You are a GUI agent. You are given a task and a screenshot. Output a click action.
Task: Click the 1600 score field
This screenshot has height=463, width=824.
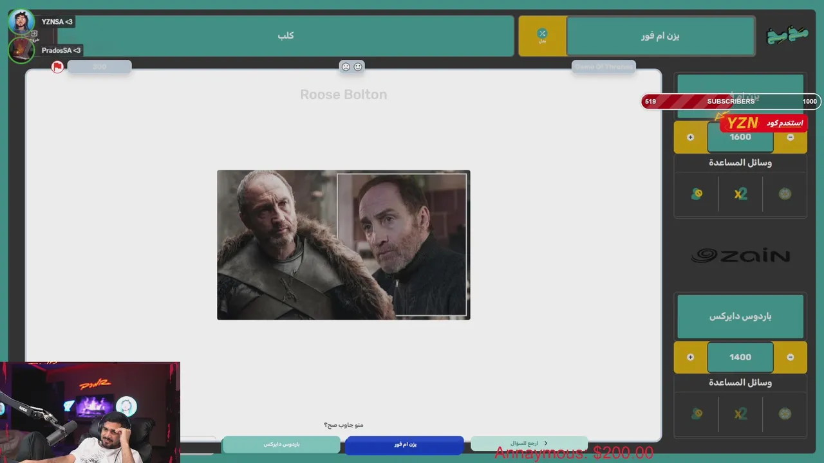tap(740, 137)
